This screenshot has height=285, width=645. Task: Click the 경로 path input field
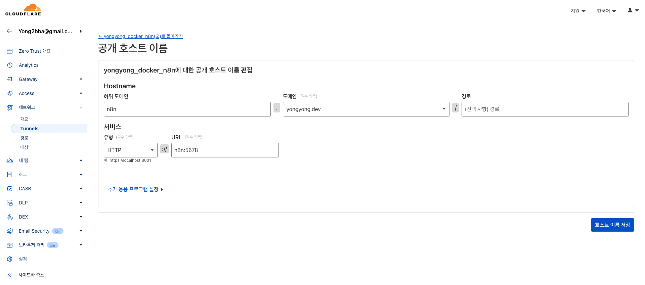click(x=545, y=109)
